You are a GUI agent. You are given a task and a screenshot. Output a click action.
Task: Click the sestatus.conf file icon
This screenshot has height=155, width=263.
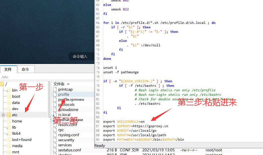(x=55, y=150)
